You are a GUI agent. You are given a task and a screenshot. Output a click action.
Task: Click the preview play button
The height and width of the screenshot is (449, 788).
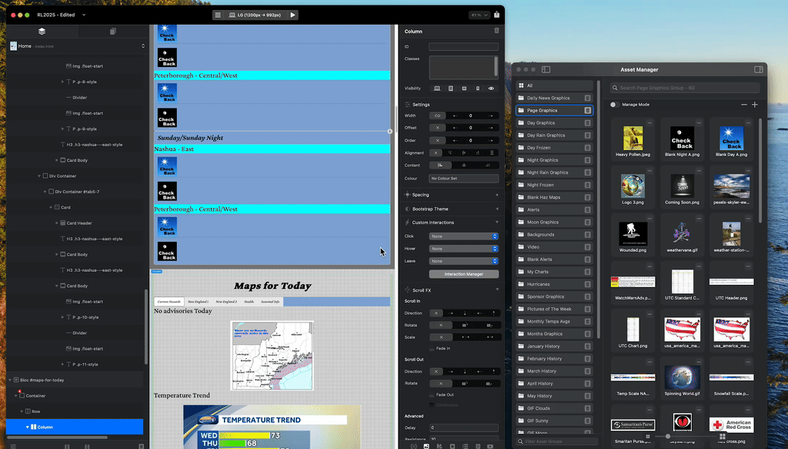click(292, 15)
